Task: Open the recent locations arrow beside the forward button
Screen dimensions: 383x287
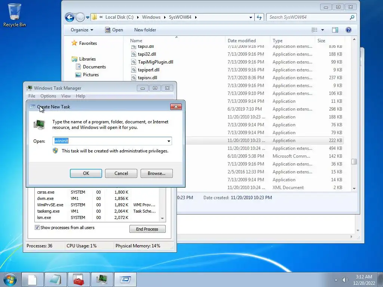Action: [x=88, y=18]
